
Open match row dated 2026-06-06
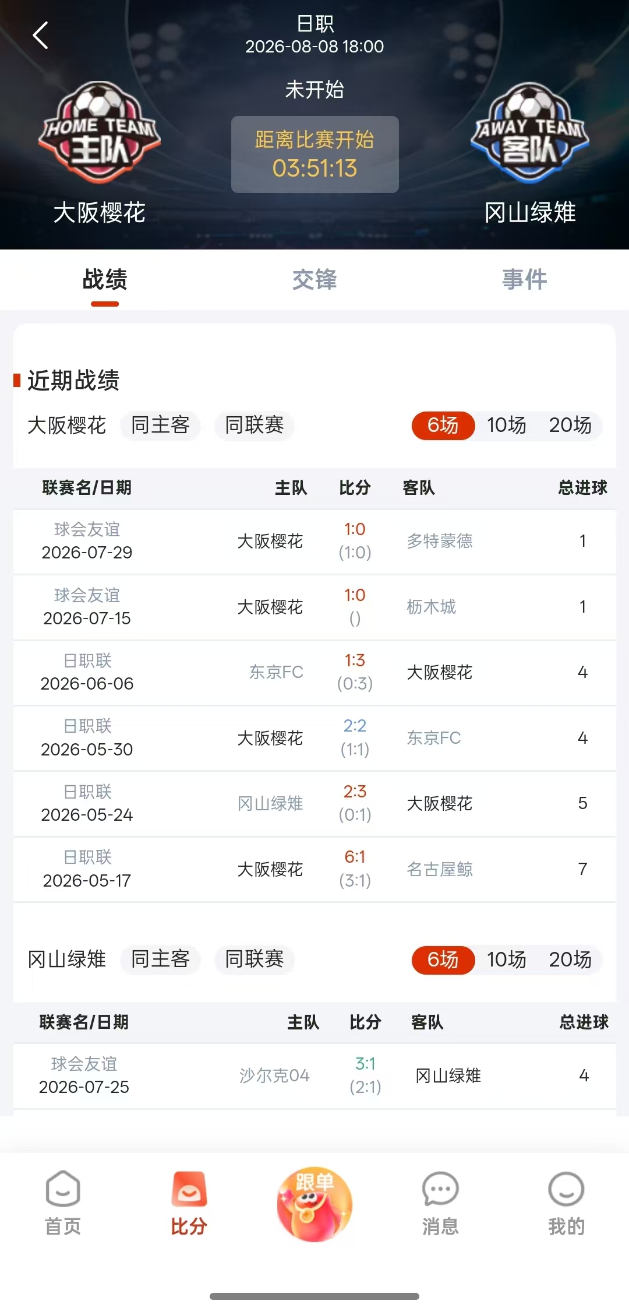[x=314, y=673]
